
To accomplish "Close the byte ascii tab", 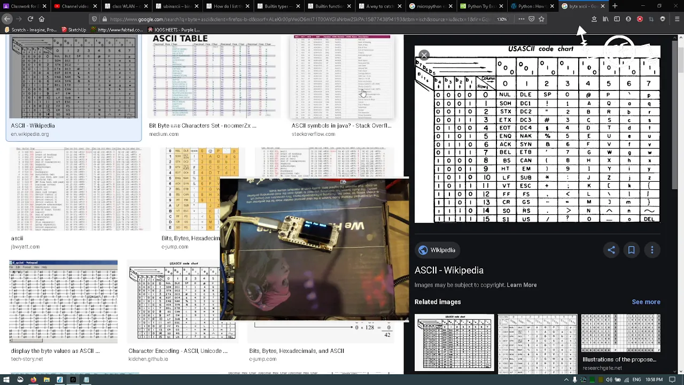I will click(x=603, y=6).
